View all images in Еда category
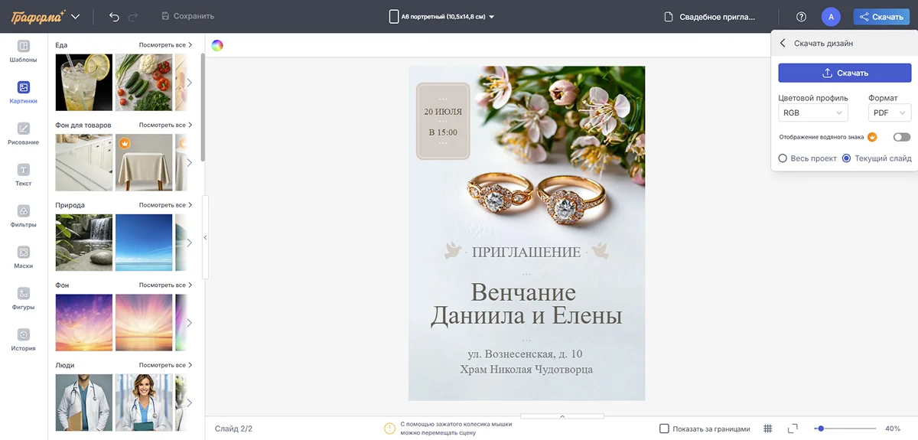 pyautogui.click(x=165, y=45)
